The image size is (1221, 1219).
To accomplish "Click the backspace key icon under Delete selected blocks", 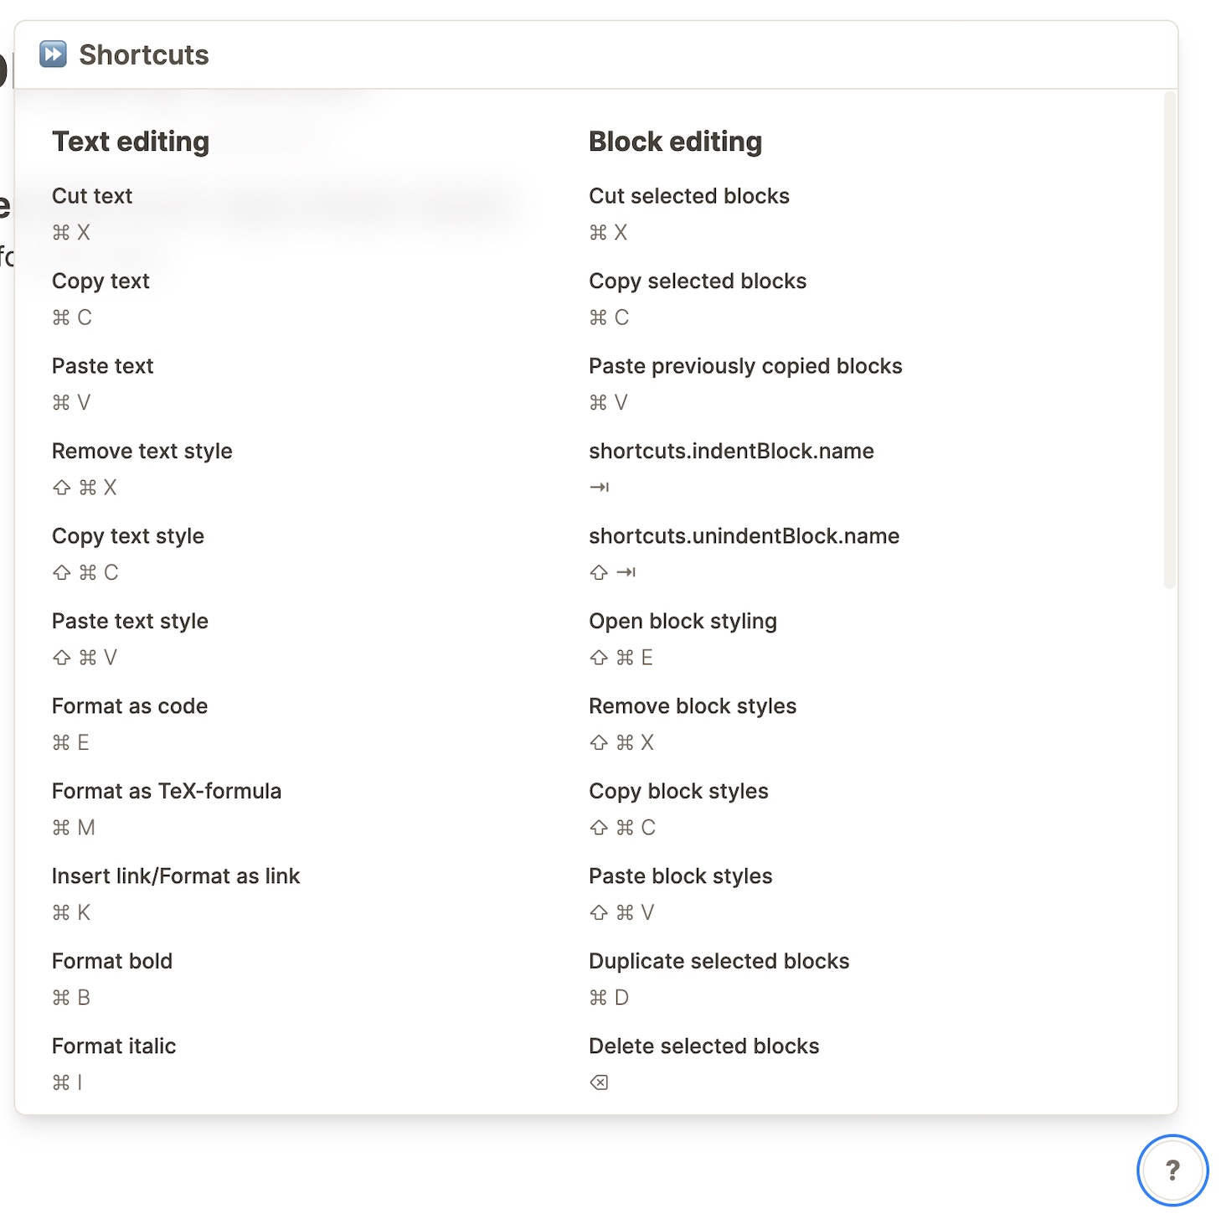I will coord(599,1082).
